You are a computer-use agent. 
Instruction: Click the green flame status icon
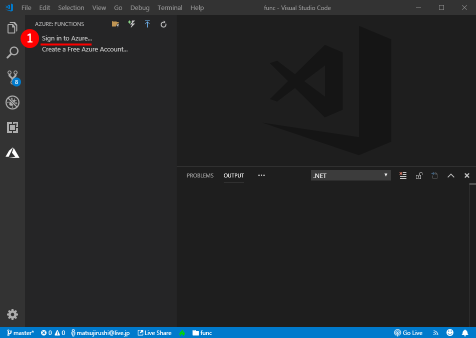pos(182,333)
